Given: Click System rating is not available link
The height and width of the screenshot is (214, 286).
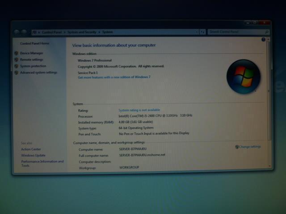Looking at the screenshot, I should [139, 110].
